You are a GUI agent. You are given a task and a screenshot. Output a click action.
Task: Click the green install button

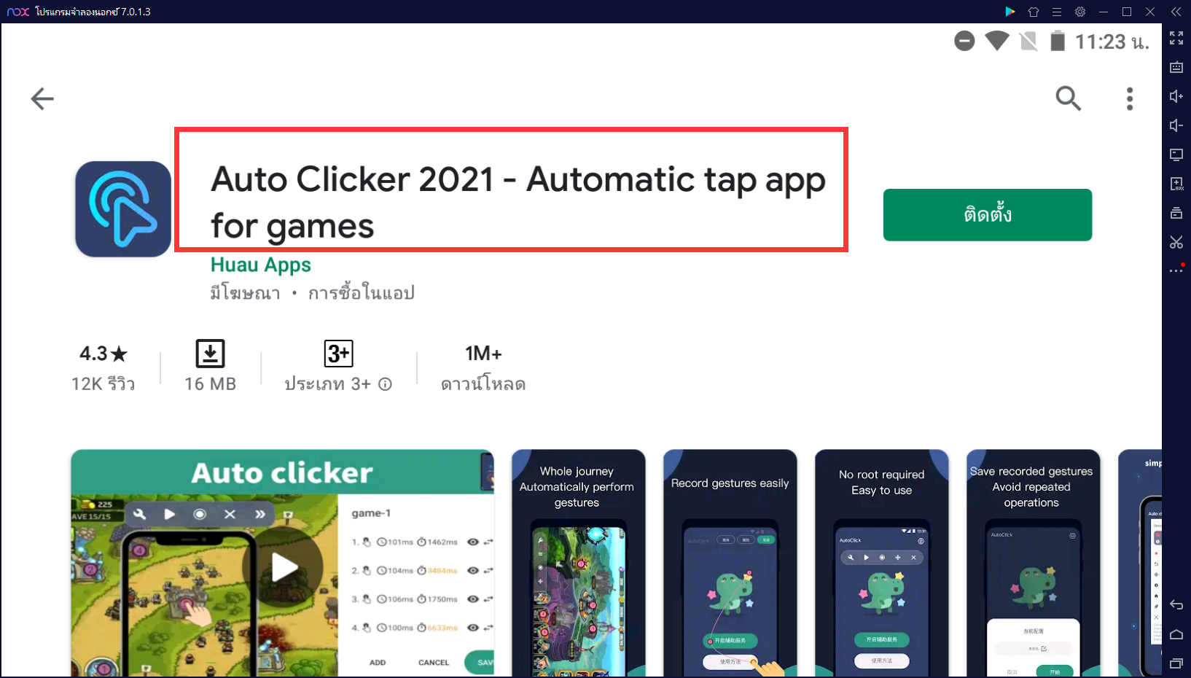coord(987,215)
